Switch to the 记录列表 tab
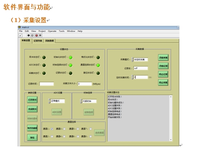 (38, 41)
